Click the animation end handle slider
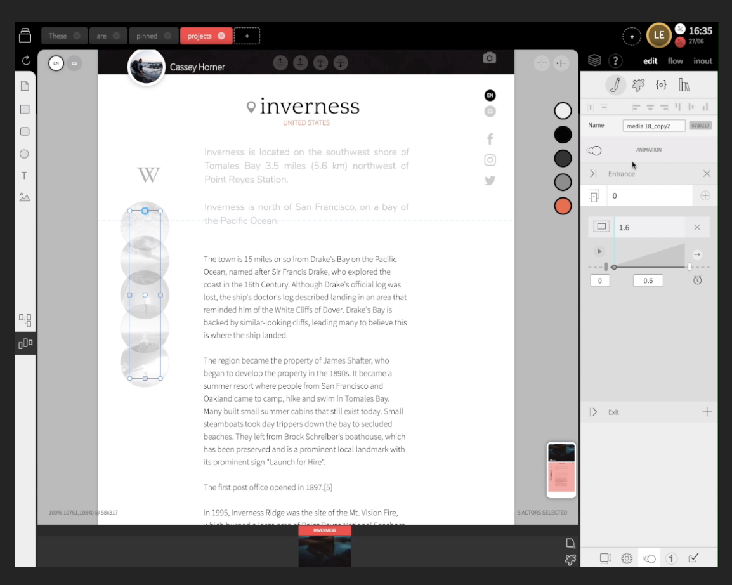The width and height of the screenshot is (732, 585). click(x=689, y=266)
